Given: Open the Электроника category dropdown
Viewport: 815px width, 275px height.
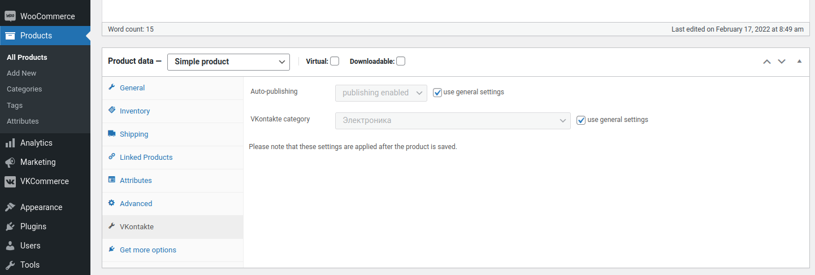Looking at the screenshot, I should coord(453,120).
